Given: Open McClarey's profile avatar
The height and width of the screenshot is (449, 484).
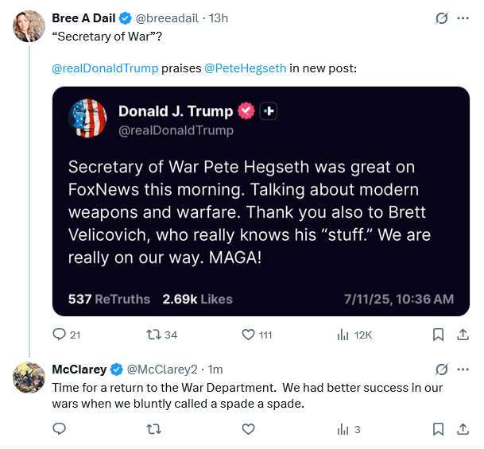Looking at the screenshot, I should 29,377.
